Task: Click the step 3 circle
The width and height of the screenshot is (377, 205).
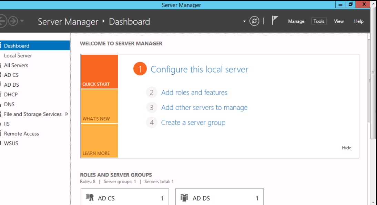Action: click(152, 107)
